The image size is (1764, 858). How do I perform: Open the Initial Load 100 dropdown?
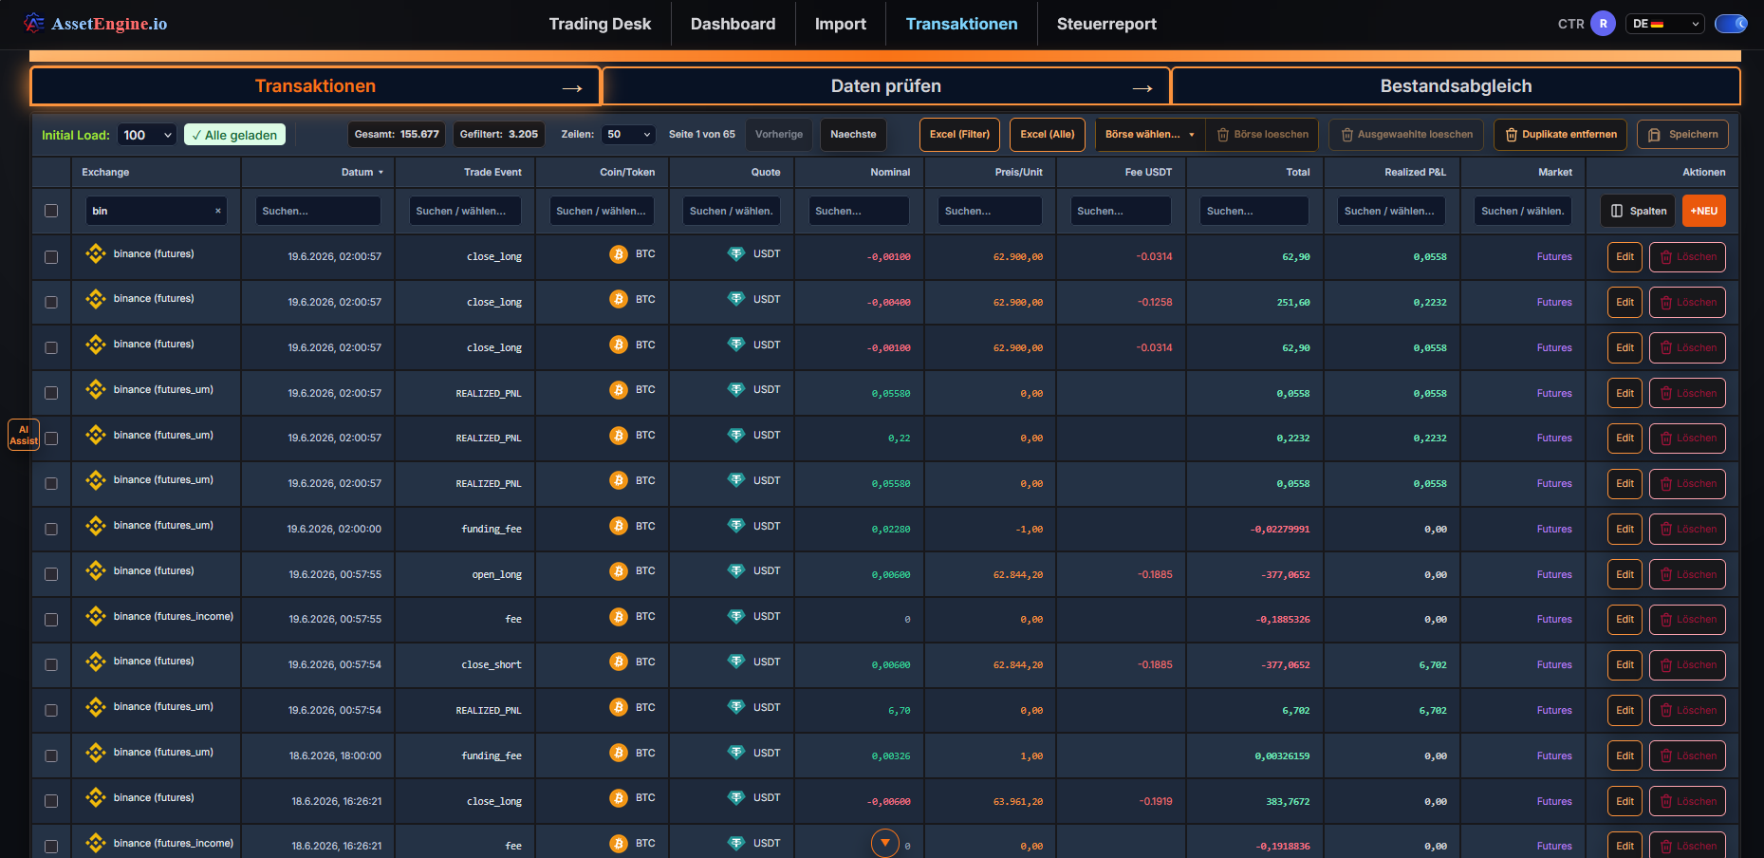pos(147,135)
